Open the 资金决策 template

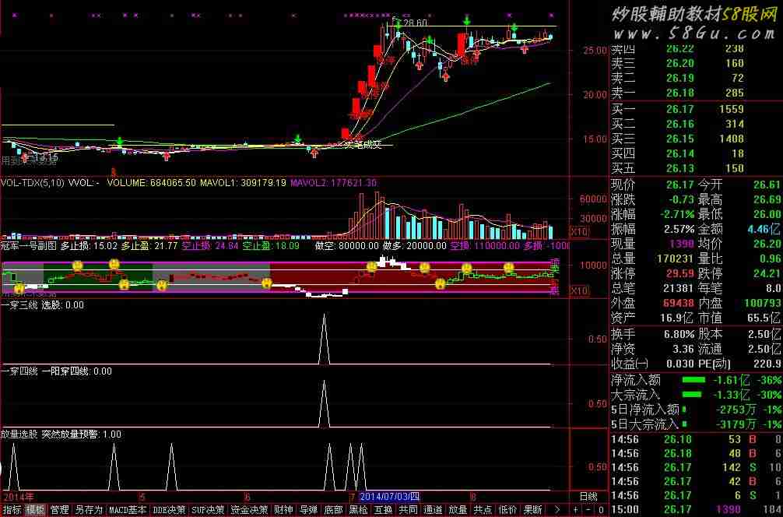250,510
